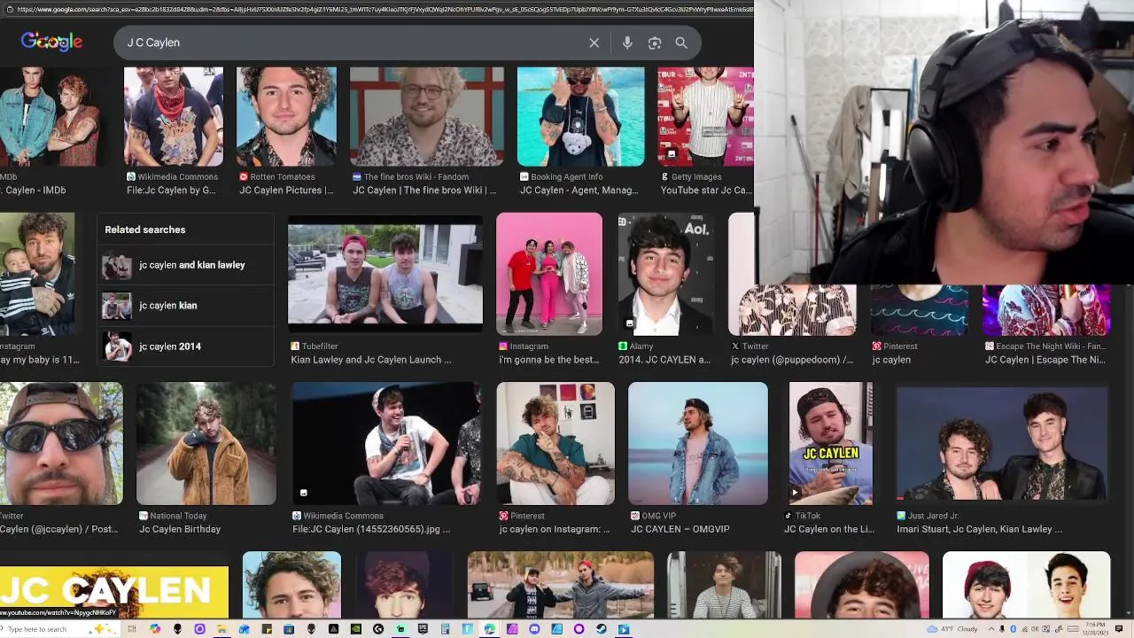Click the magnifier search button
Viewport: 1134px width, 638px height.
681,43
